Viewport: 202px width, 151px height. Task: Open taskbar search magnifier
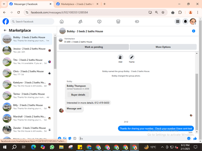[x=14, y=147]
